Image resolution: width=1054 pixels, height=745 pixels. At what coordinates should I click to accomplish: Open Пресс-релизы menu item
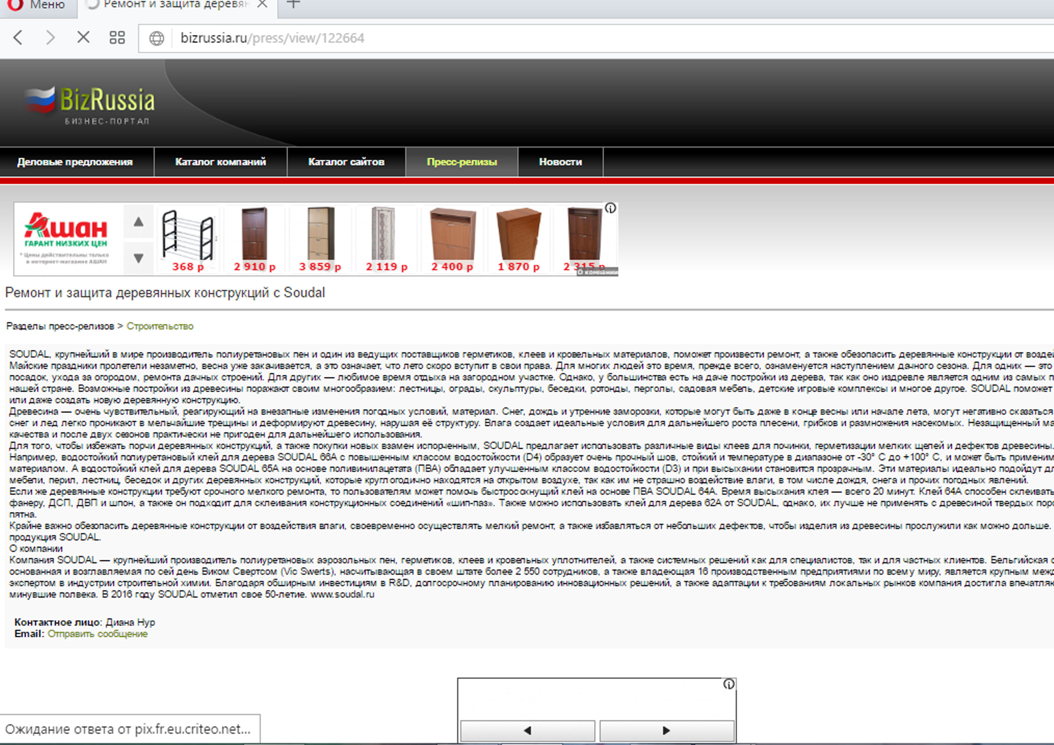tap(462, 162)
